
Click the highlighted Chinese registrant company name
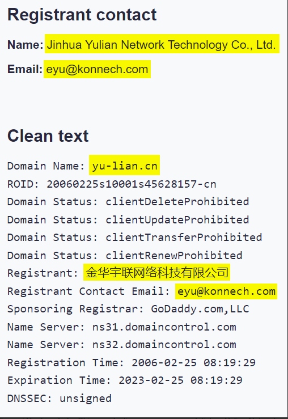[156, 272]
